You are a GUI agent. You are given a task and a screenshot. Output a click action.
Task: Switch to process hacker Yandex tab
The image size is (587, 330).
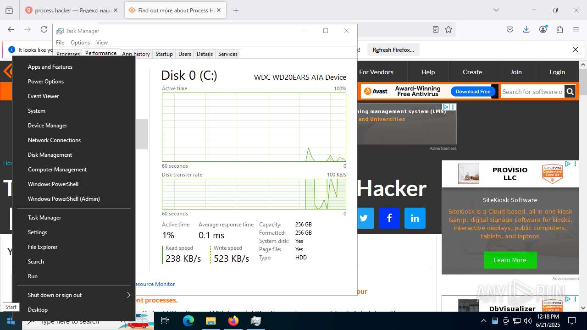pos(72,10)
